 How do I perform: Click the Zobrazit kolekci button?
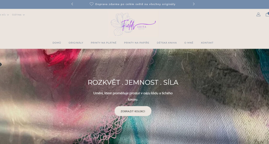click(x=133, y=111)
